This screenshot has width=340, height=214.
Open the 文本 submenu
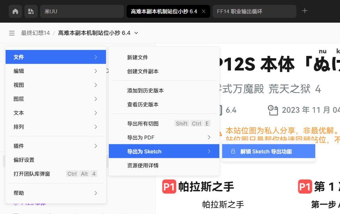pos(56,113)
